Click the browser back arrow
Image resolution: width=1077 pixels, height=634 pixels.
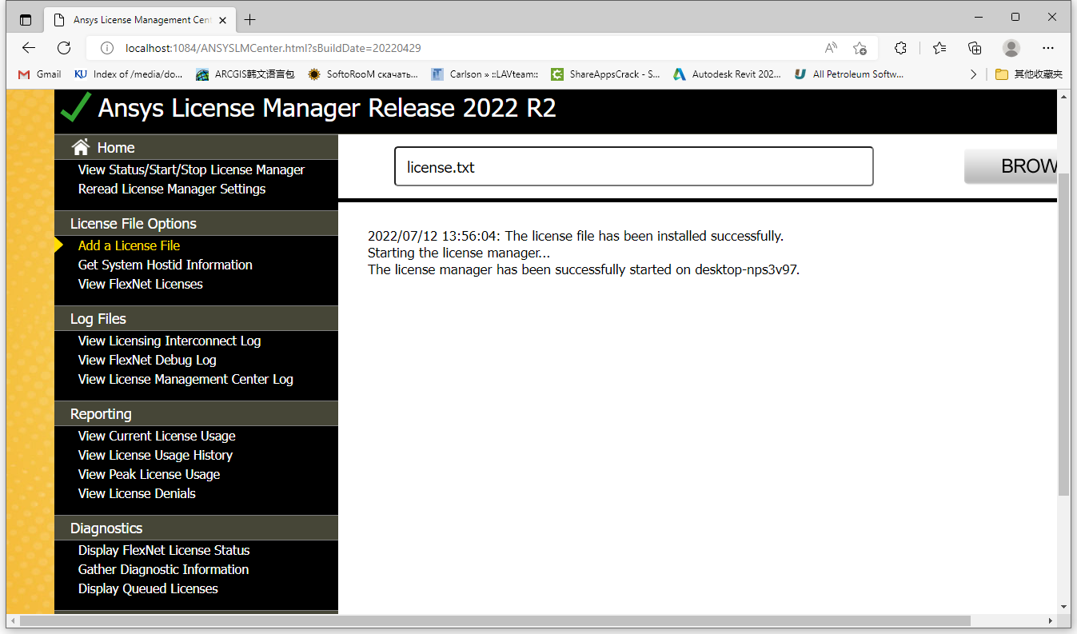[29, 48]
